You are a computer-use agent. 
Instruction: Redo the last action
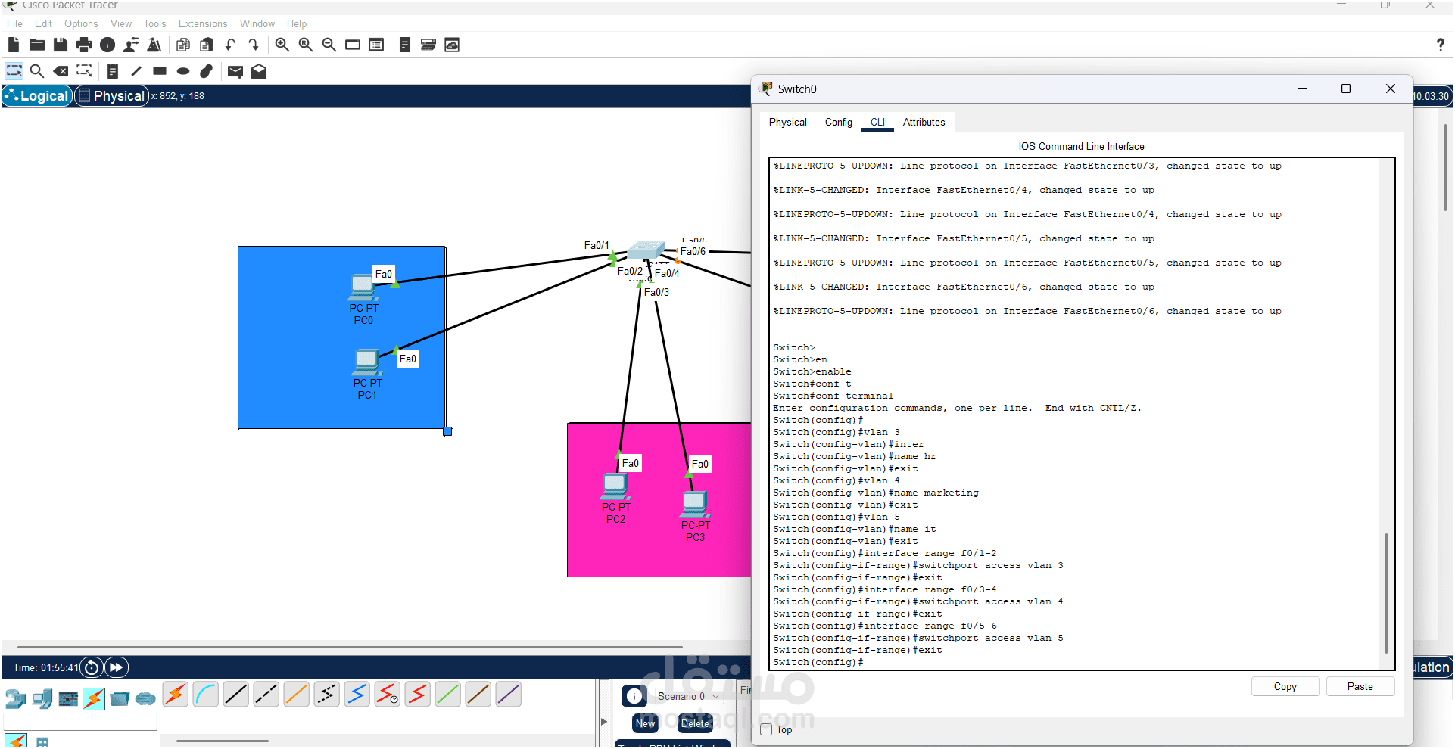[254, 45]
